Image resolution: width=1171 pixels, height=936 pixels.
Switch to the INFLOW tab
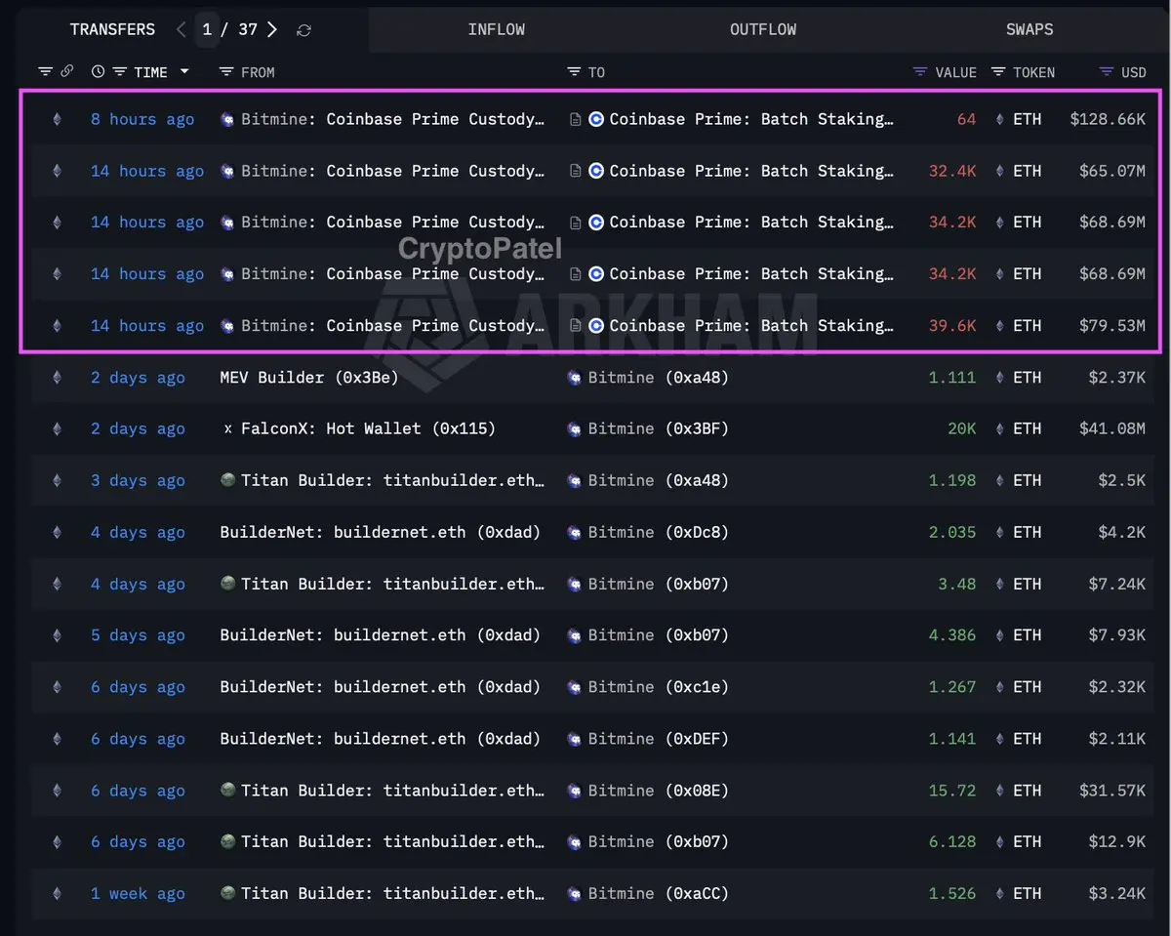[x=496, y=29]
